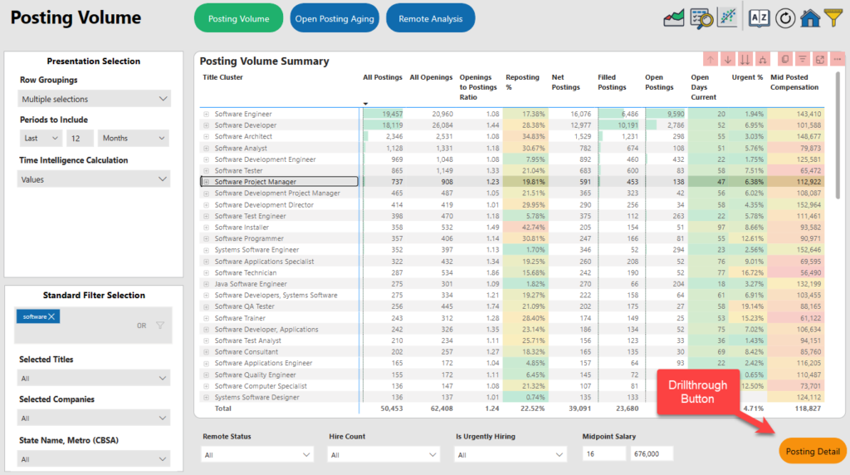Open the Remote Status dropdown
Image resolution: width=850 pixels, height=475 pixels.
(257, 454)
